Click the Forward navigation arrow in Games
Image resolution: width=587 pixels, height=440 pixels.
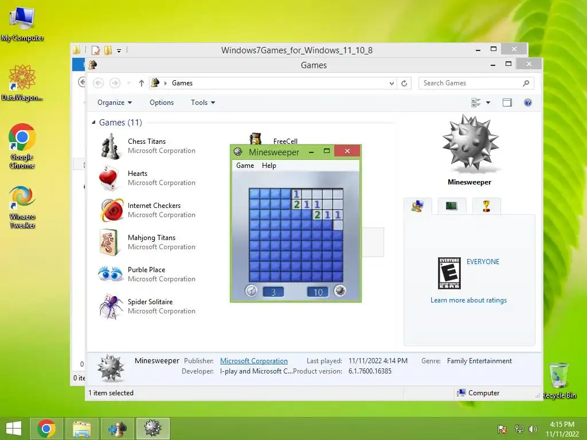[115, 83]
